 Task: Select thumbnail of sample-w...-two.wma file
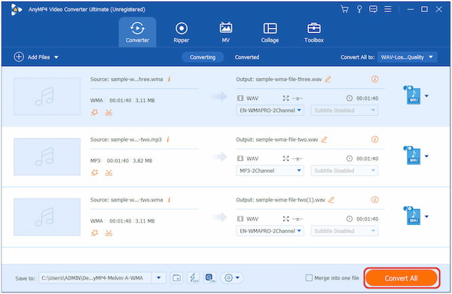(x=47, y=217)
